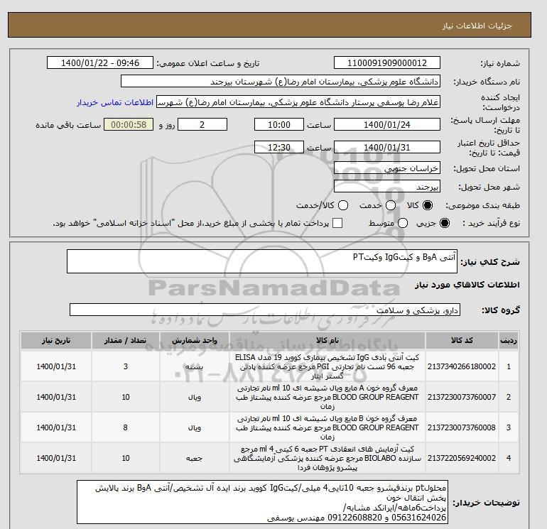Click the تعداد / مقدار column header
Image resolution: width=547 pixels, height=529 pixels.
pos(126,340)
